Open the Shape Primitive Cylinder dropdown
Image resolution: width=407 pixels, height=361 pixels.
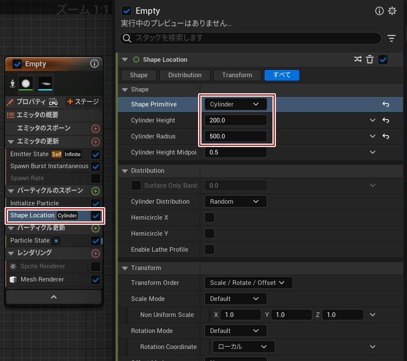click(235, 104)
